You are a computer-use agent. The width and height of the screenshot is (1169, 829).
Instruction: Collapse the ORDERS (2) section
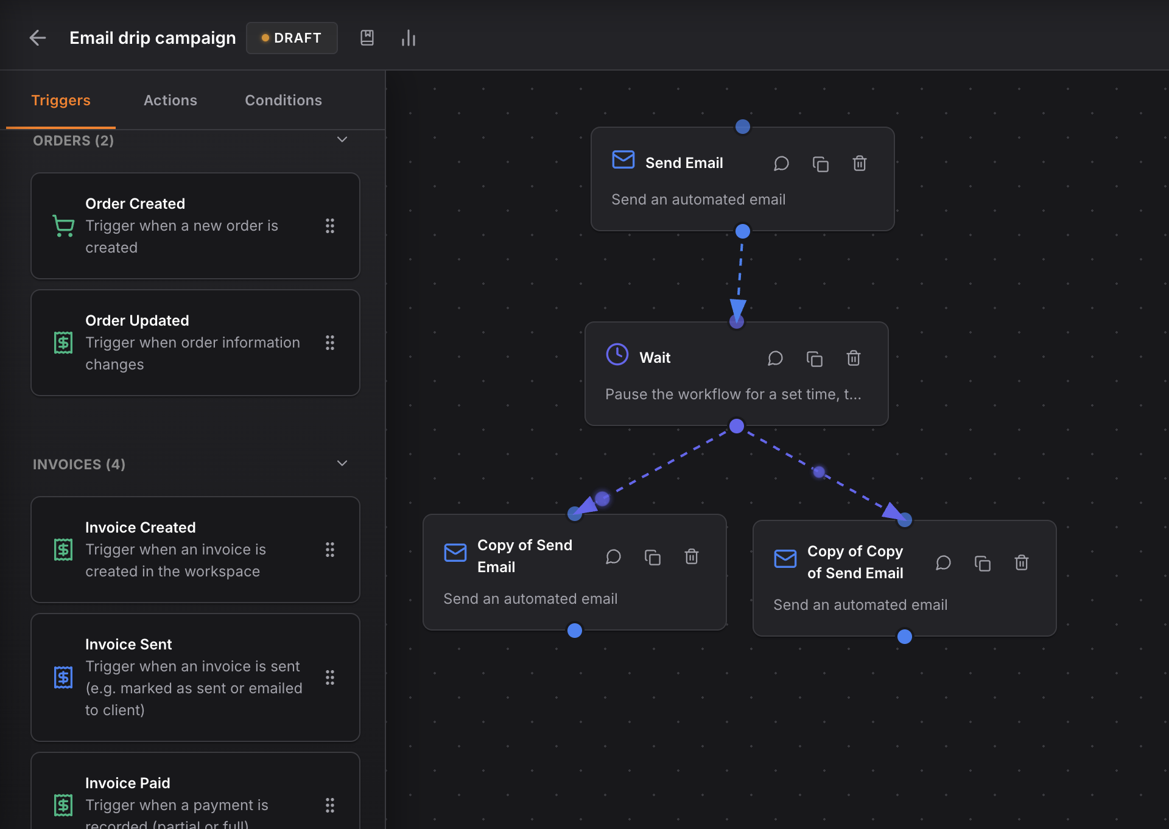point(342,139)
